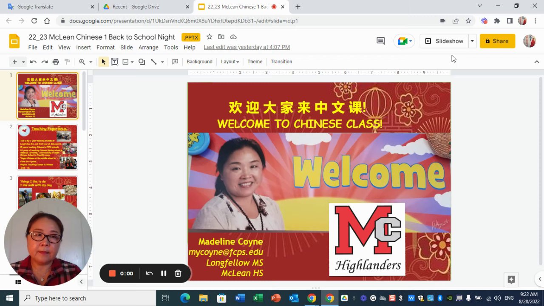
Task: Open the Extensions puzzle icon
Action: point(497,21)
